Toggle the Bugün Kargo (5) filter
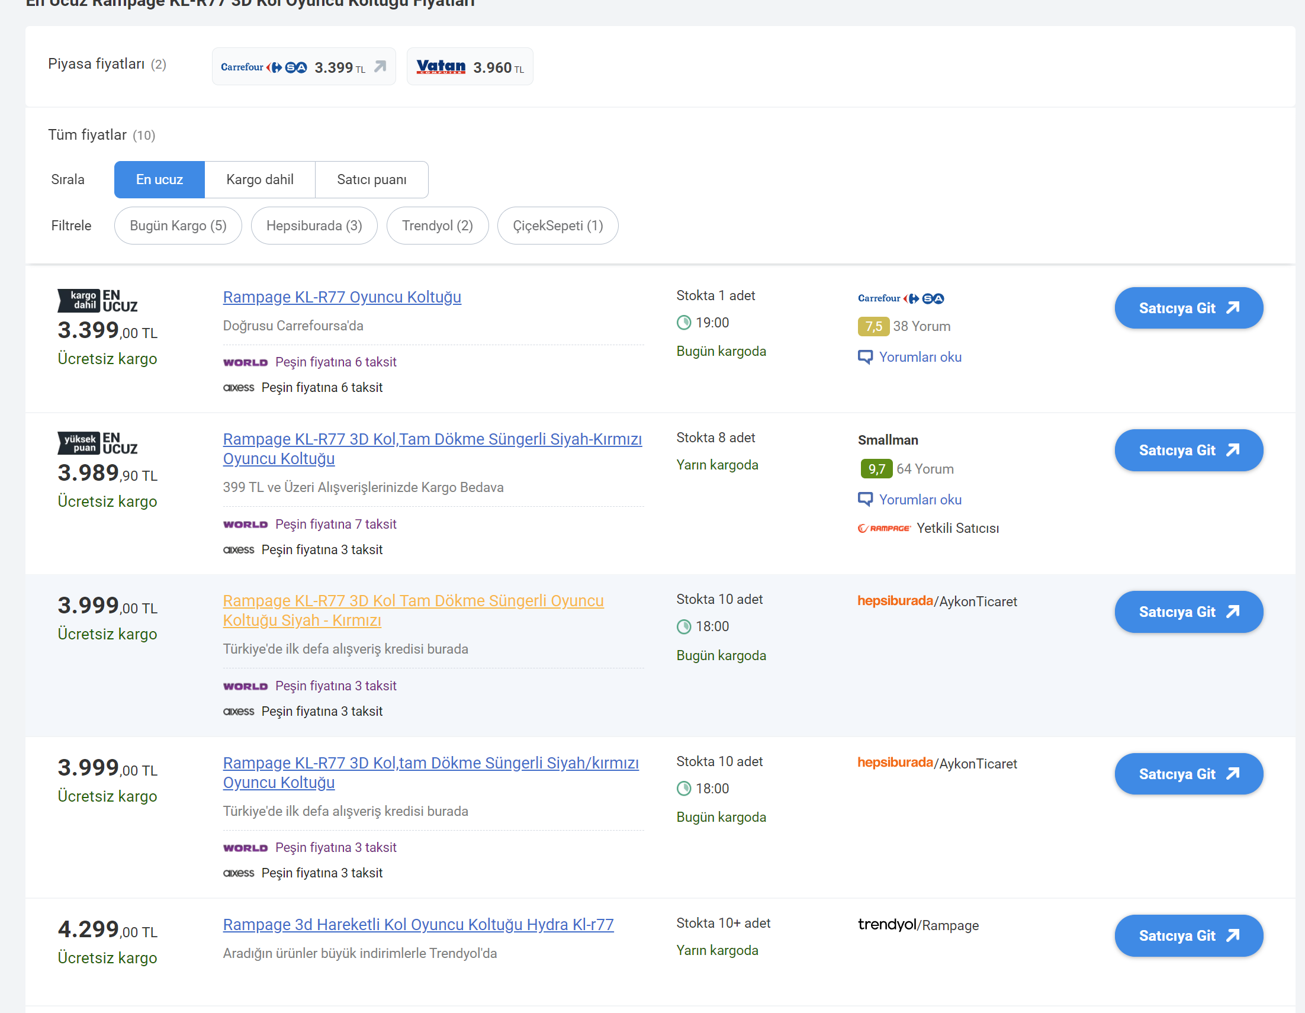Viewport: 1305px width, 1013px height. pos(178,226)
